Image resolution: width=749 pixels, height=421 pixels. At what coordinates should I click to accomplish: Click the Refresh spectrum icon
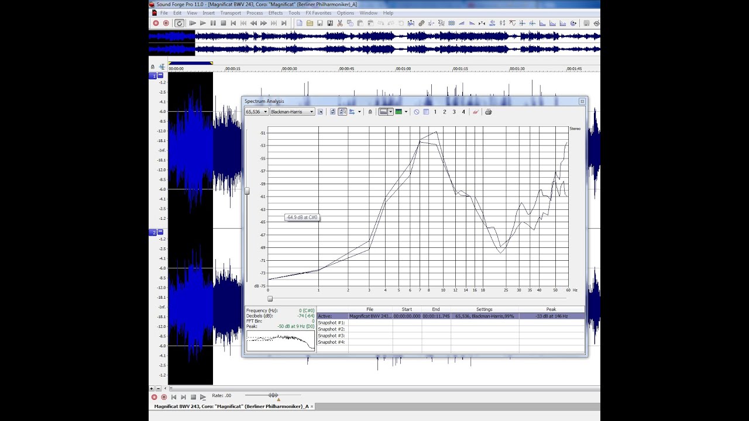click(332, 112)
